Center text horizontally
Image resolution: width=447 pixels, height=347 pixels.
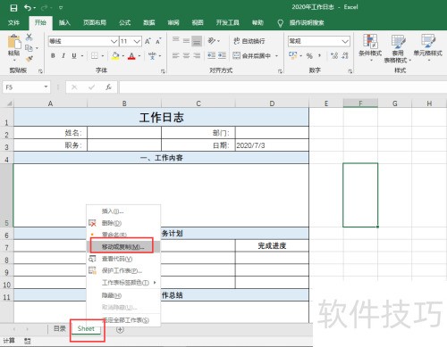pos(186,55)
